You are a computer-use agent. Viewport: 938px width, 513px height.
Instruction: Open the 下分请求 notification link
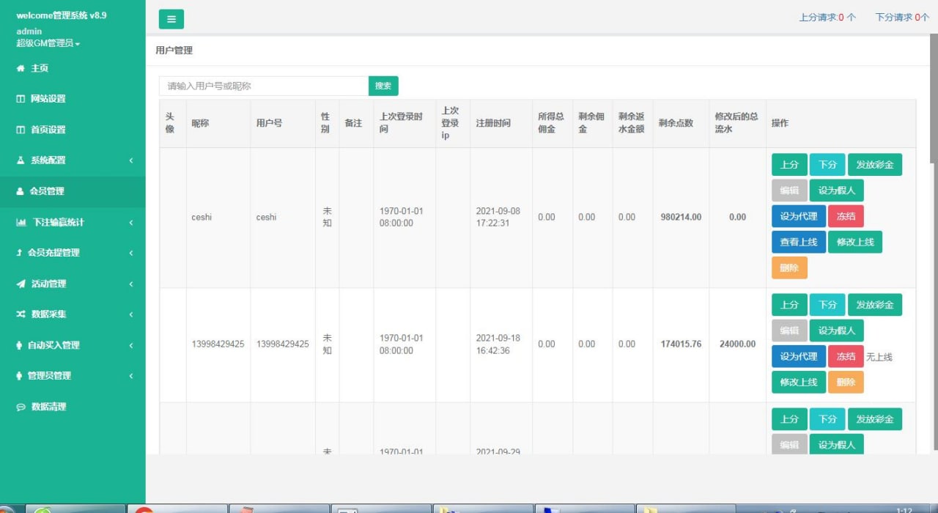901,17
